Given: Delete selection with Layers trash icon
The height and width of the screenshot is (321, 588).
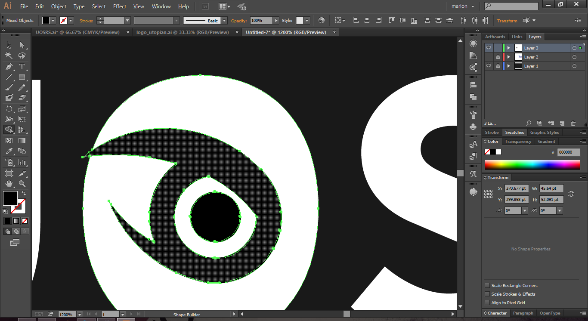Looking at the screenshot, I should pos(573,123).
